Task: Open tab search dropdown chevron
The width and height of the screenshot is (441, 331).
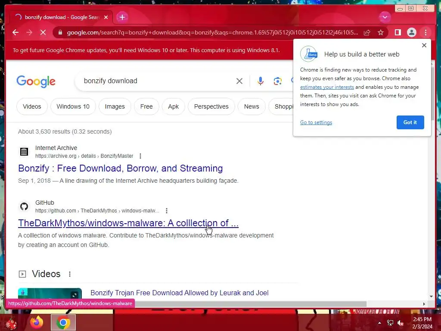Action: pyautogui.click(x=385, y=17)
